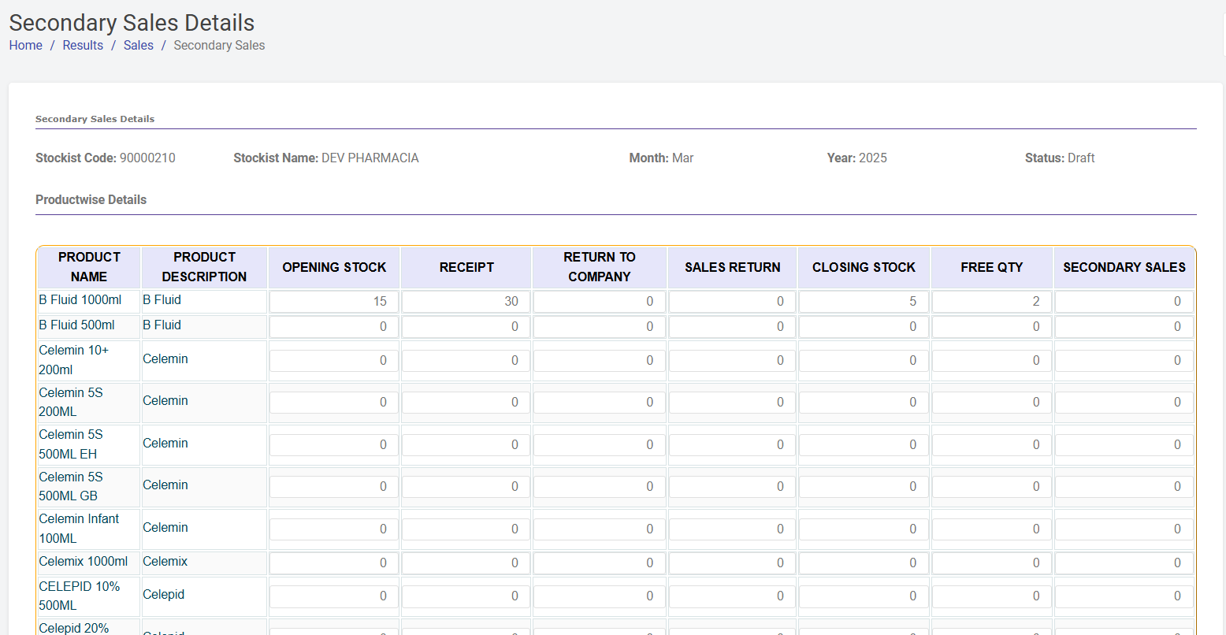
Task: Click Receipt field for B Fluid 1000ml
Action: click(466, 302)
